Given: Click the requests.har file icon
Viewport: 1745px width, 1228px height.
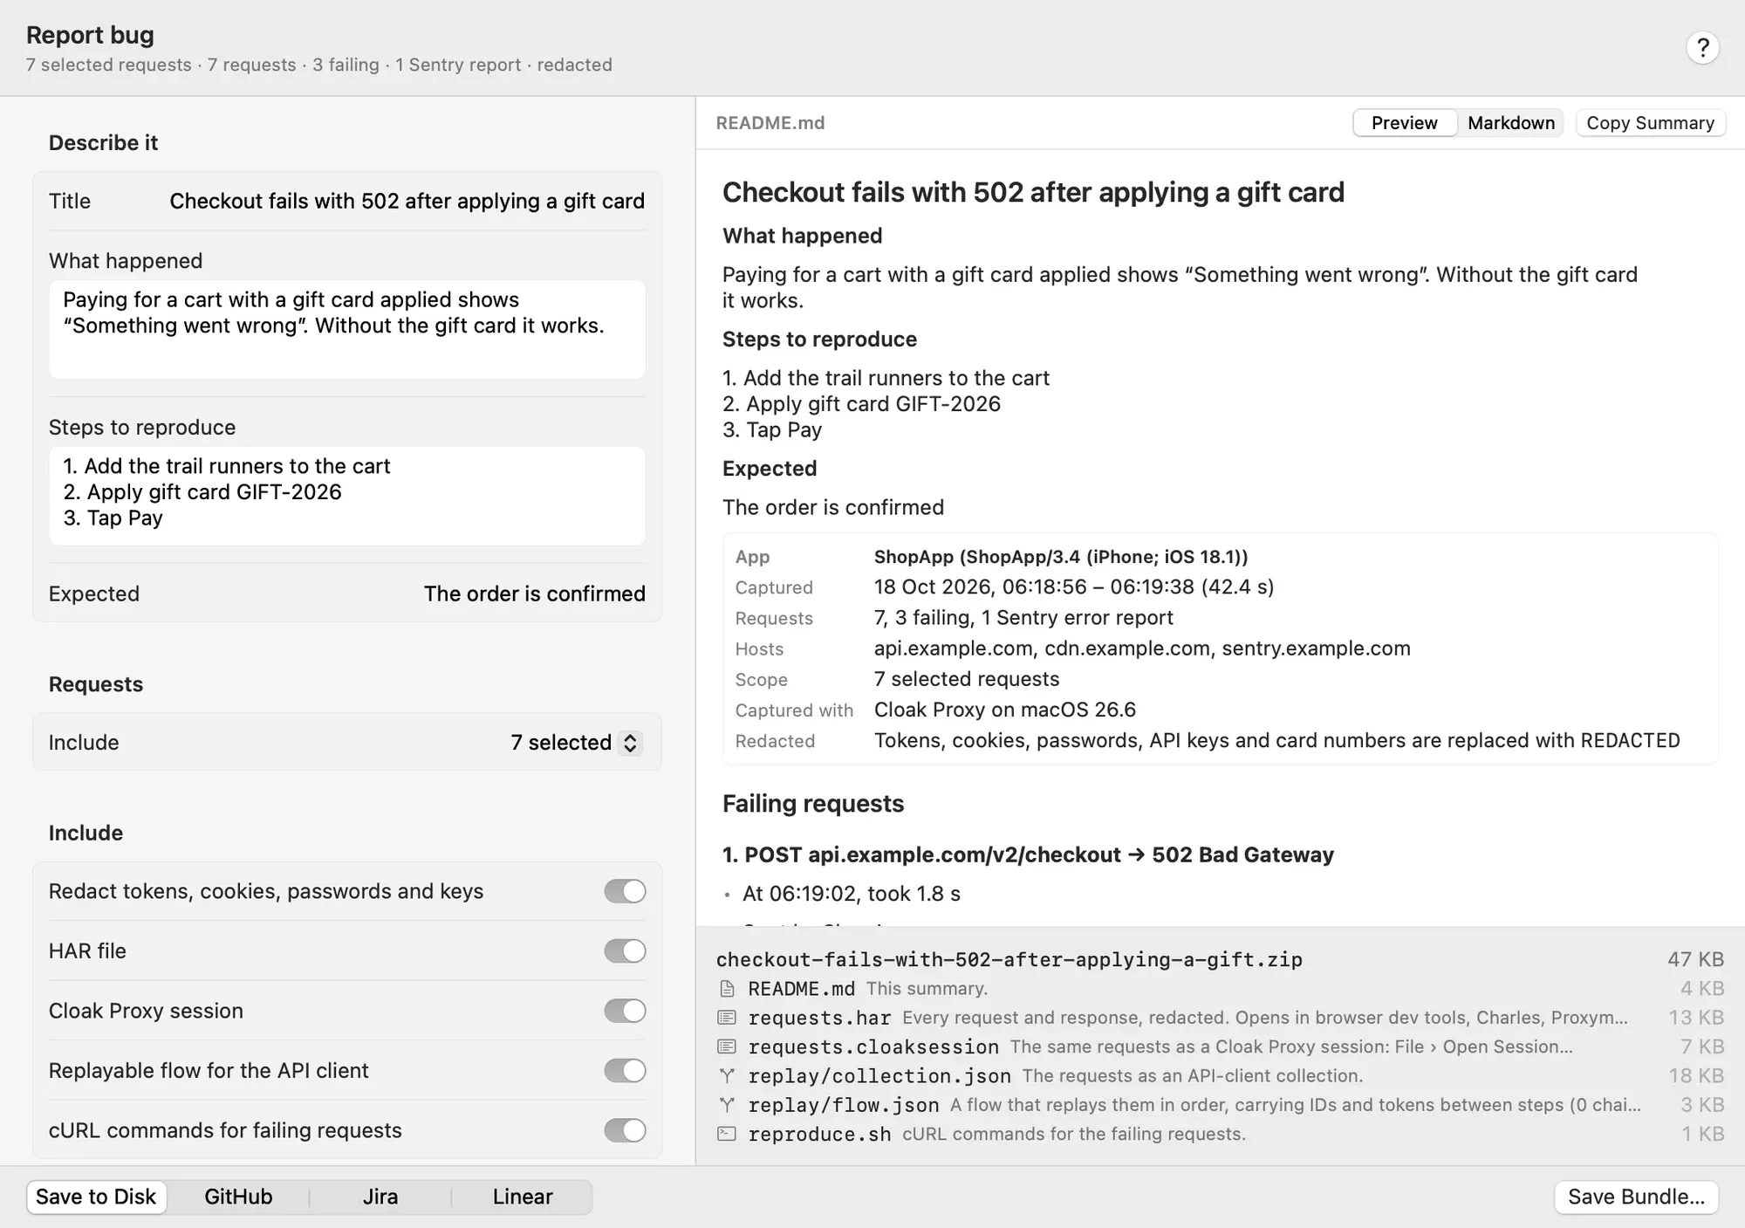Looking at the screenshot, I should (x=727, y=1018).
